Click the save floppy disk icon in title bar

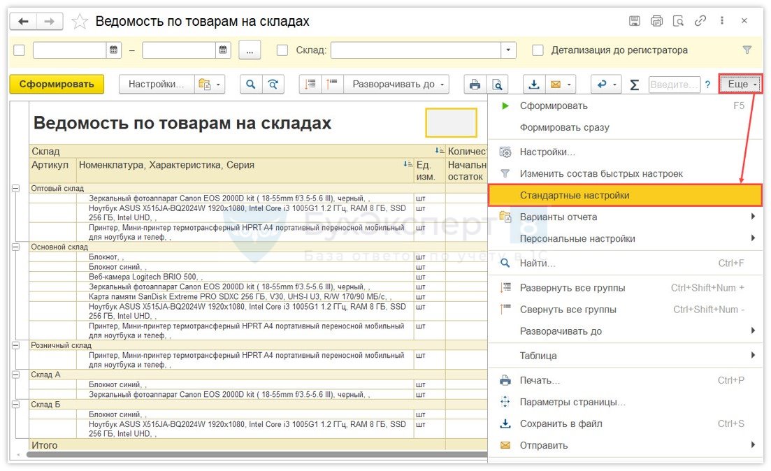point(634,21)
